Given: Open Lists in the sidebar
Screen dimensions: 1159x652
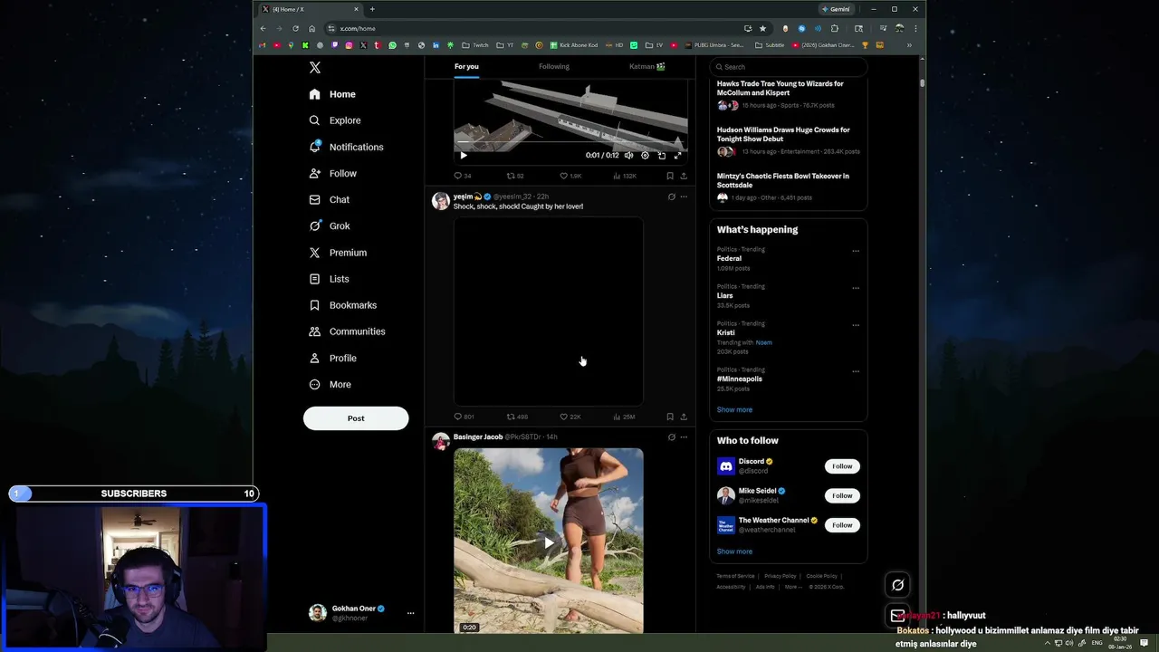Looking at the screenshot, I should click(x=329, y=279).
